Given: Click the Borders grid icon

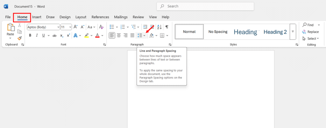Looking at the screenshot, I should click(162, 36).
